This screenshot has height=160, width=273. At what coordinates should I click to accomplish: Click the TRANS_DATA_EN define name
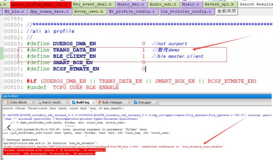[x=74, y=50]
